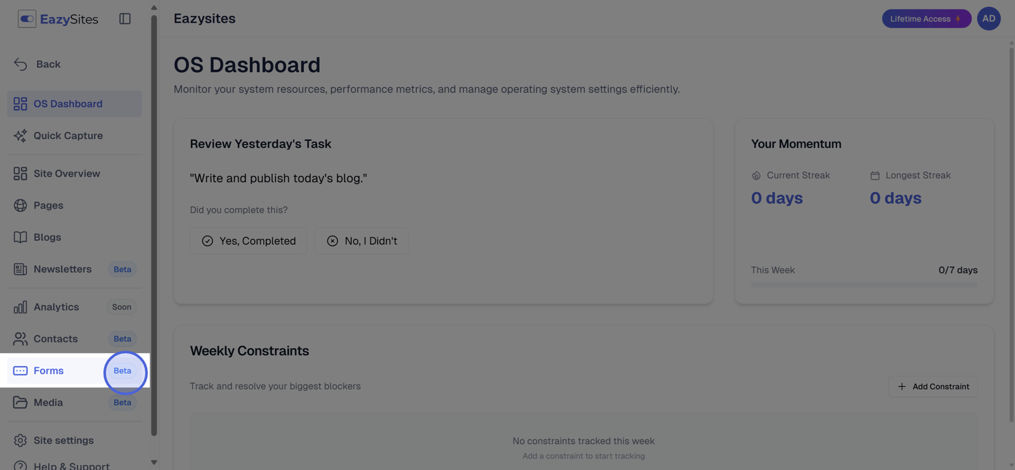Viewport: 1015px width, 470px height.
Task: Open Blogs via the book icon
Action: tap(20, 237)
